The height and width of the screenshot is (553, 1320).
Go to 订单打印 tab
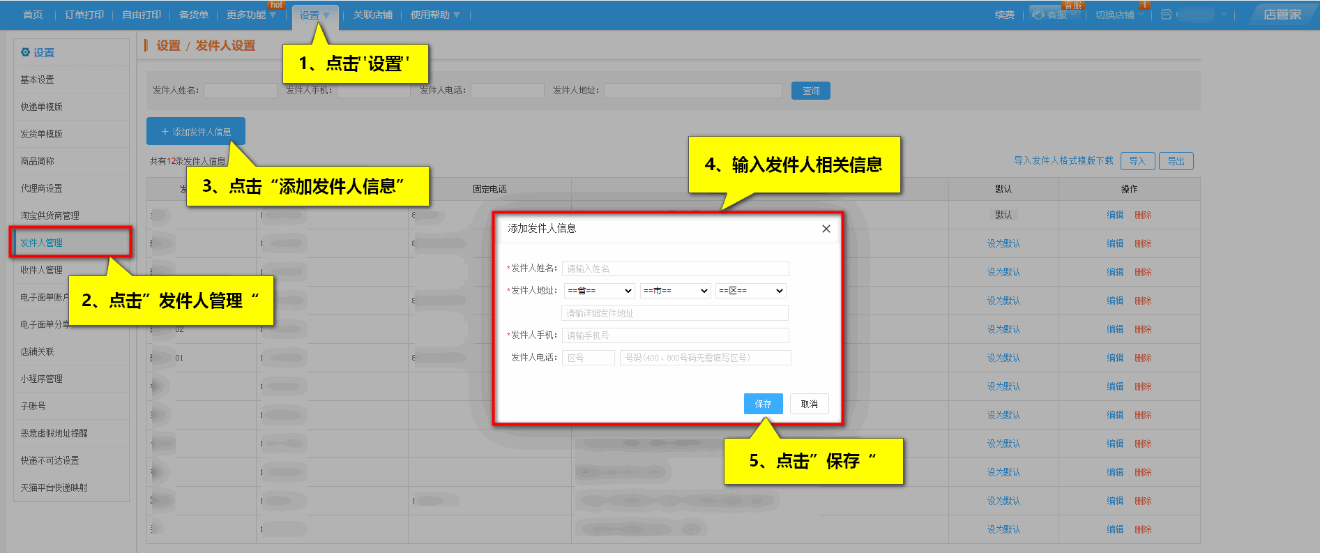pos(84,15)
